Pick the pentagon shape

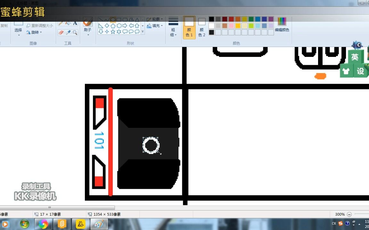point(113,26)
